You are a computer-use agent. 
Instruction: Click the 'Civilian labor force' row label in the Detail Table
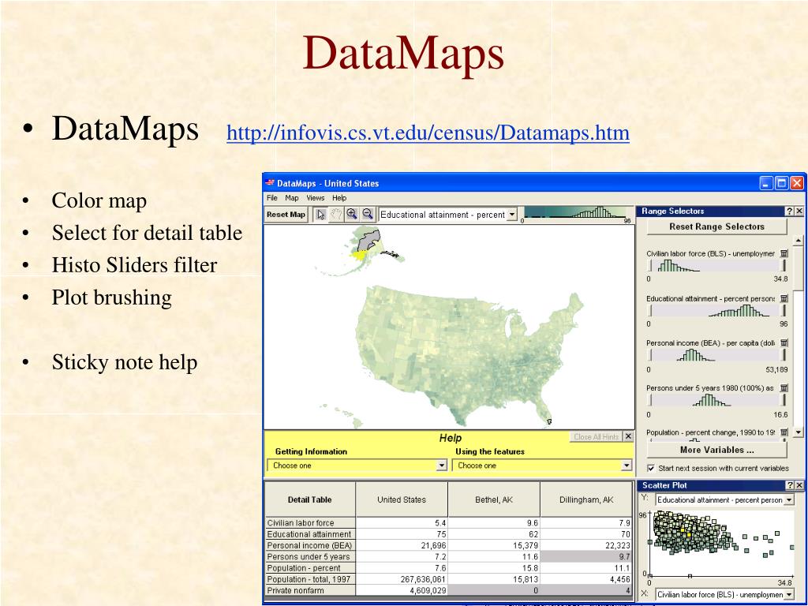(310, 522)
